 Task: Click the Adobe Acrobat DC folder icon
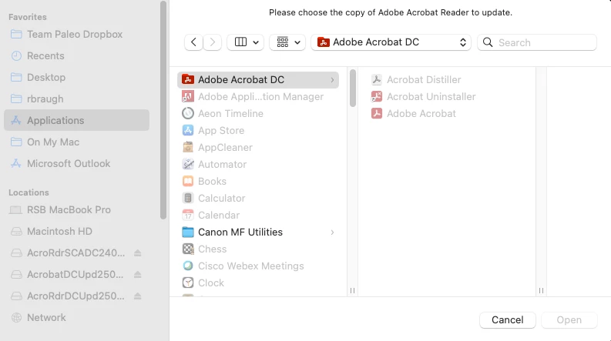pyautogui.click(x=188, y=79)
